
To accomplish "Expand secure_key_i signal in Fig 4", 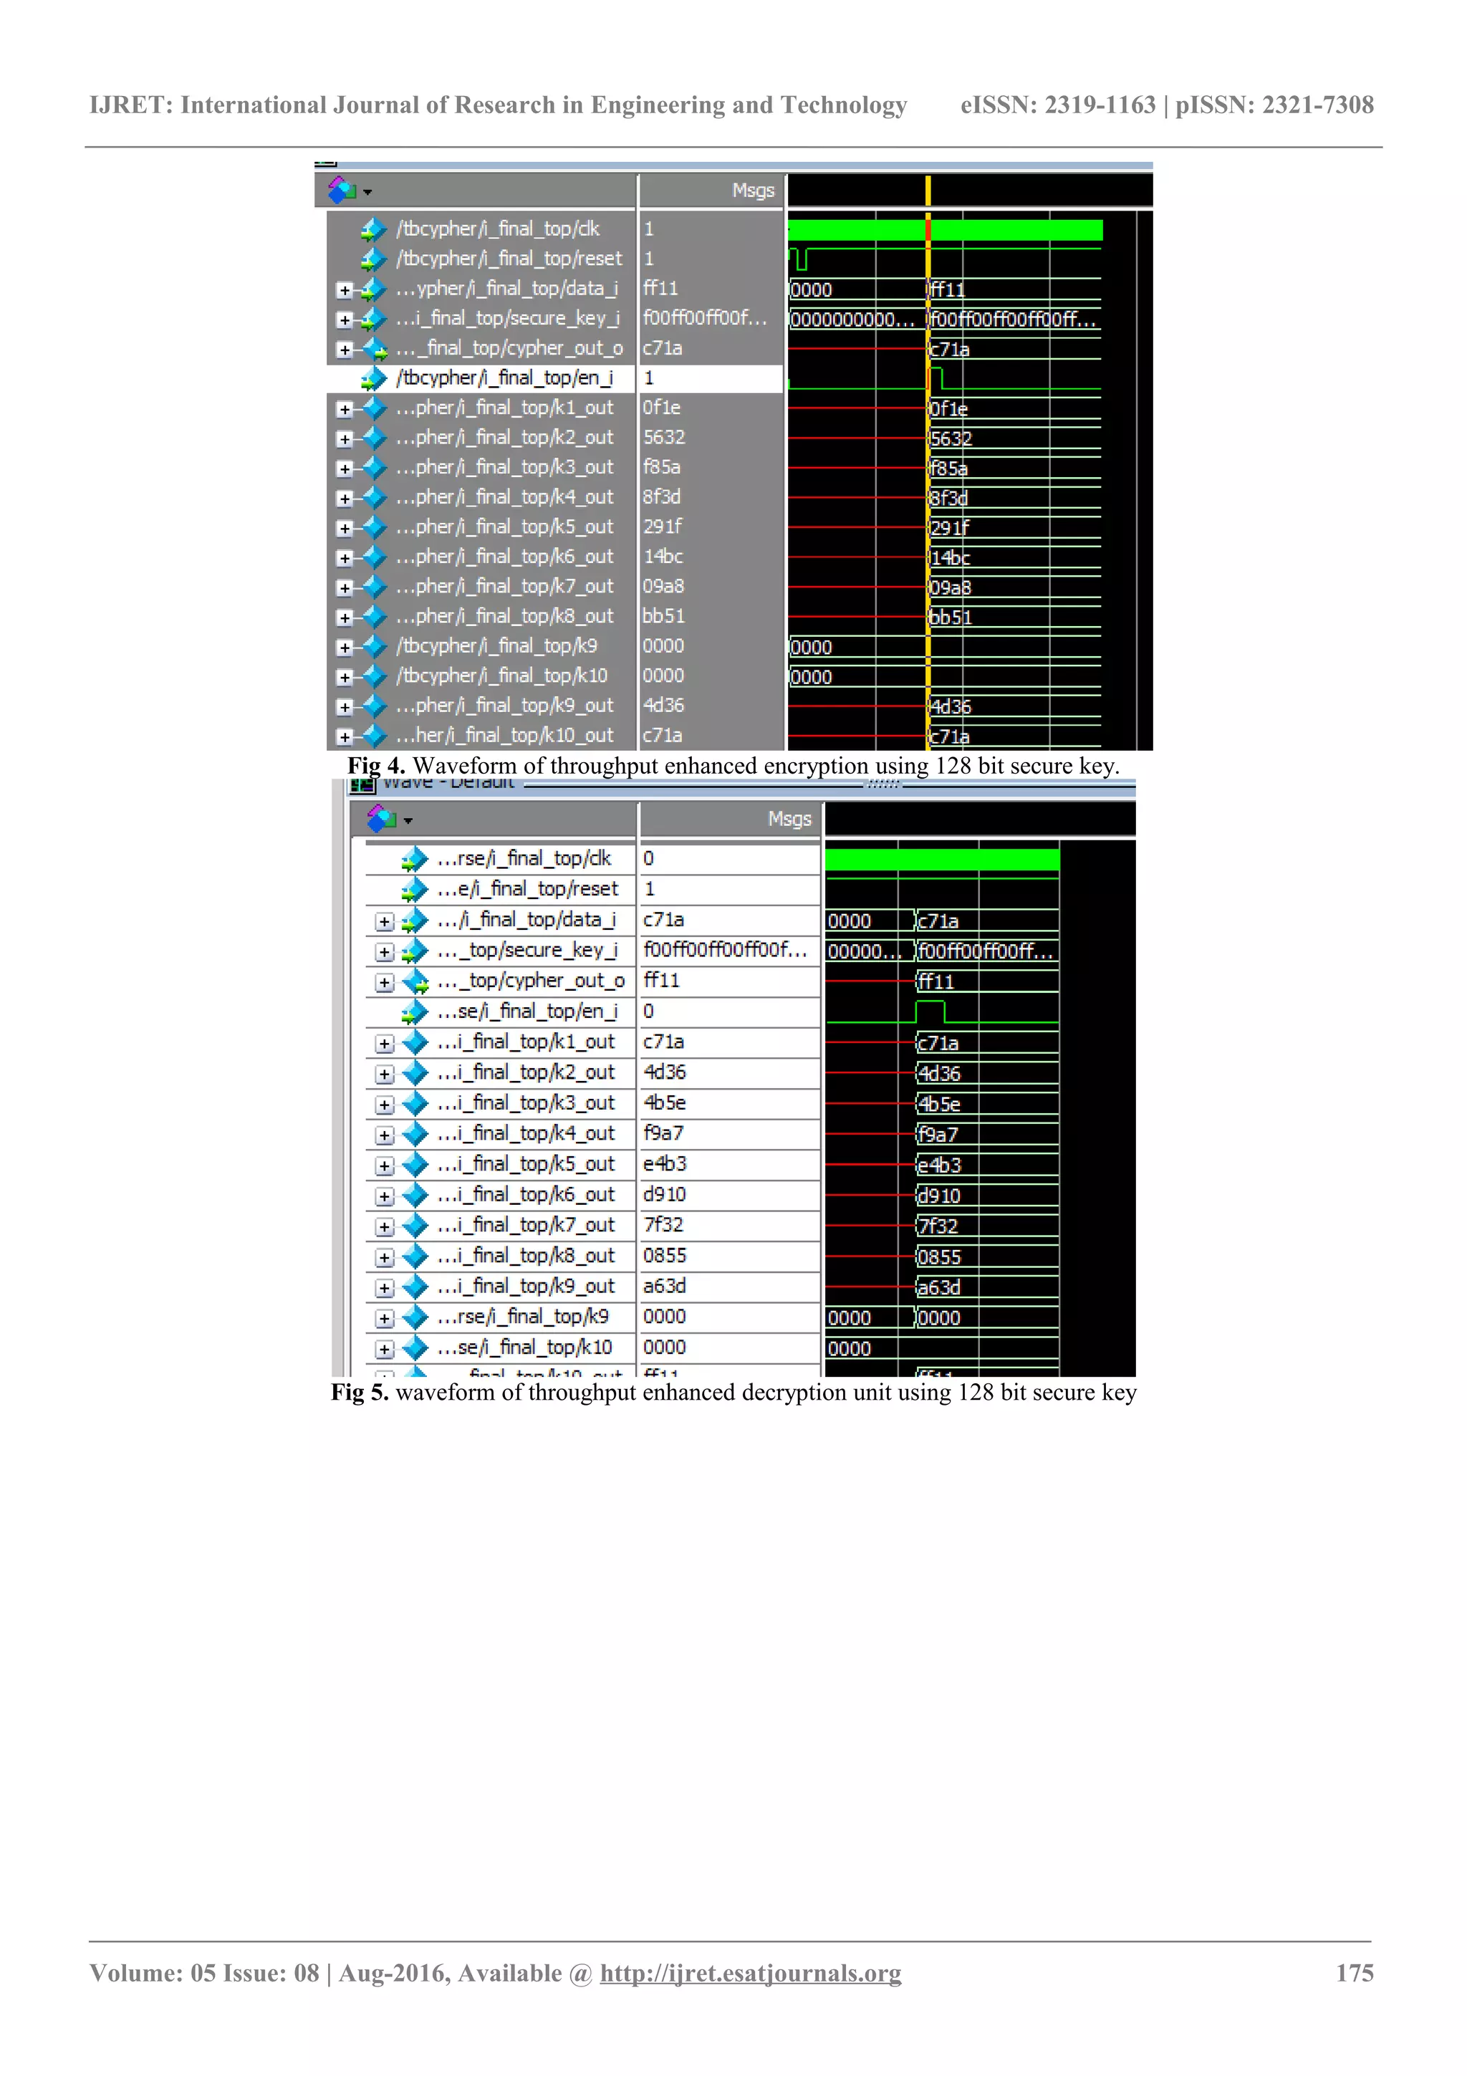I will [x=344, y=320].
